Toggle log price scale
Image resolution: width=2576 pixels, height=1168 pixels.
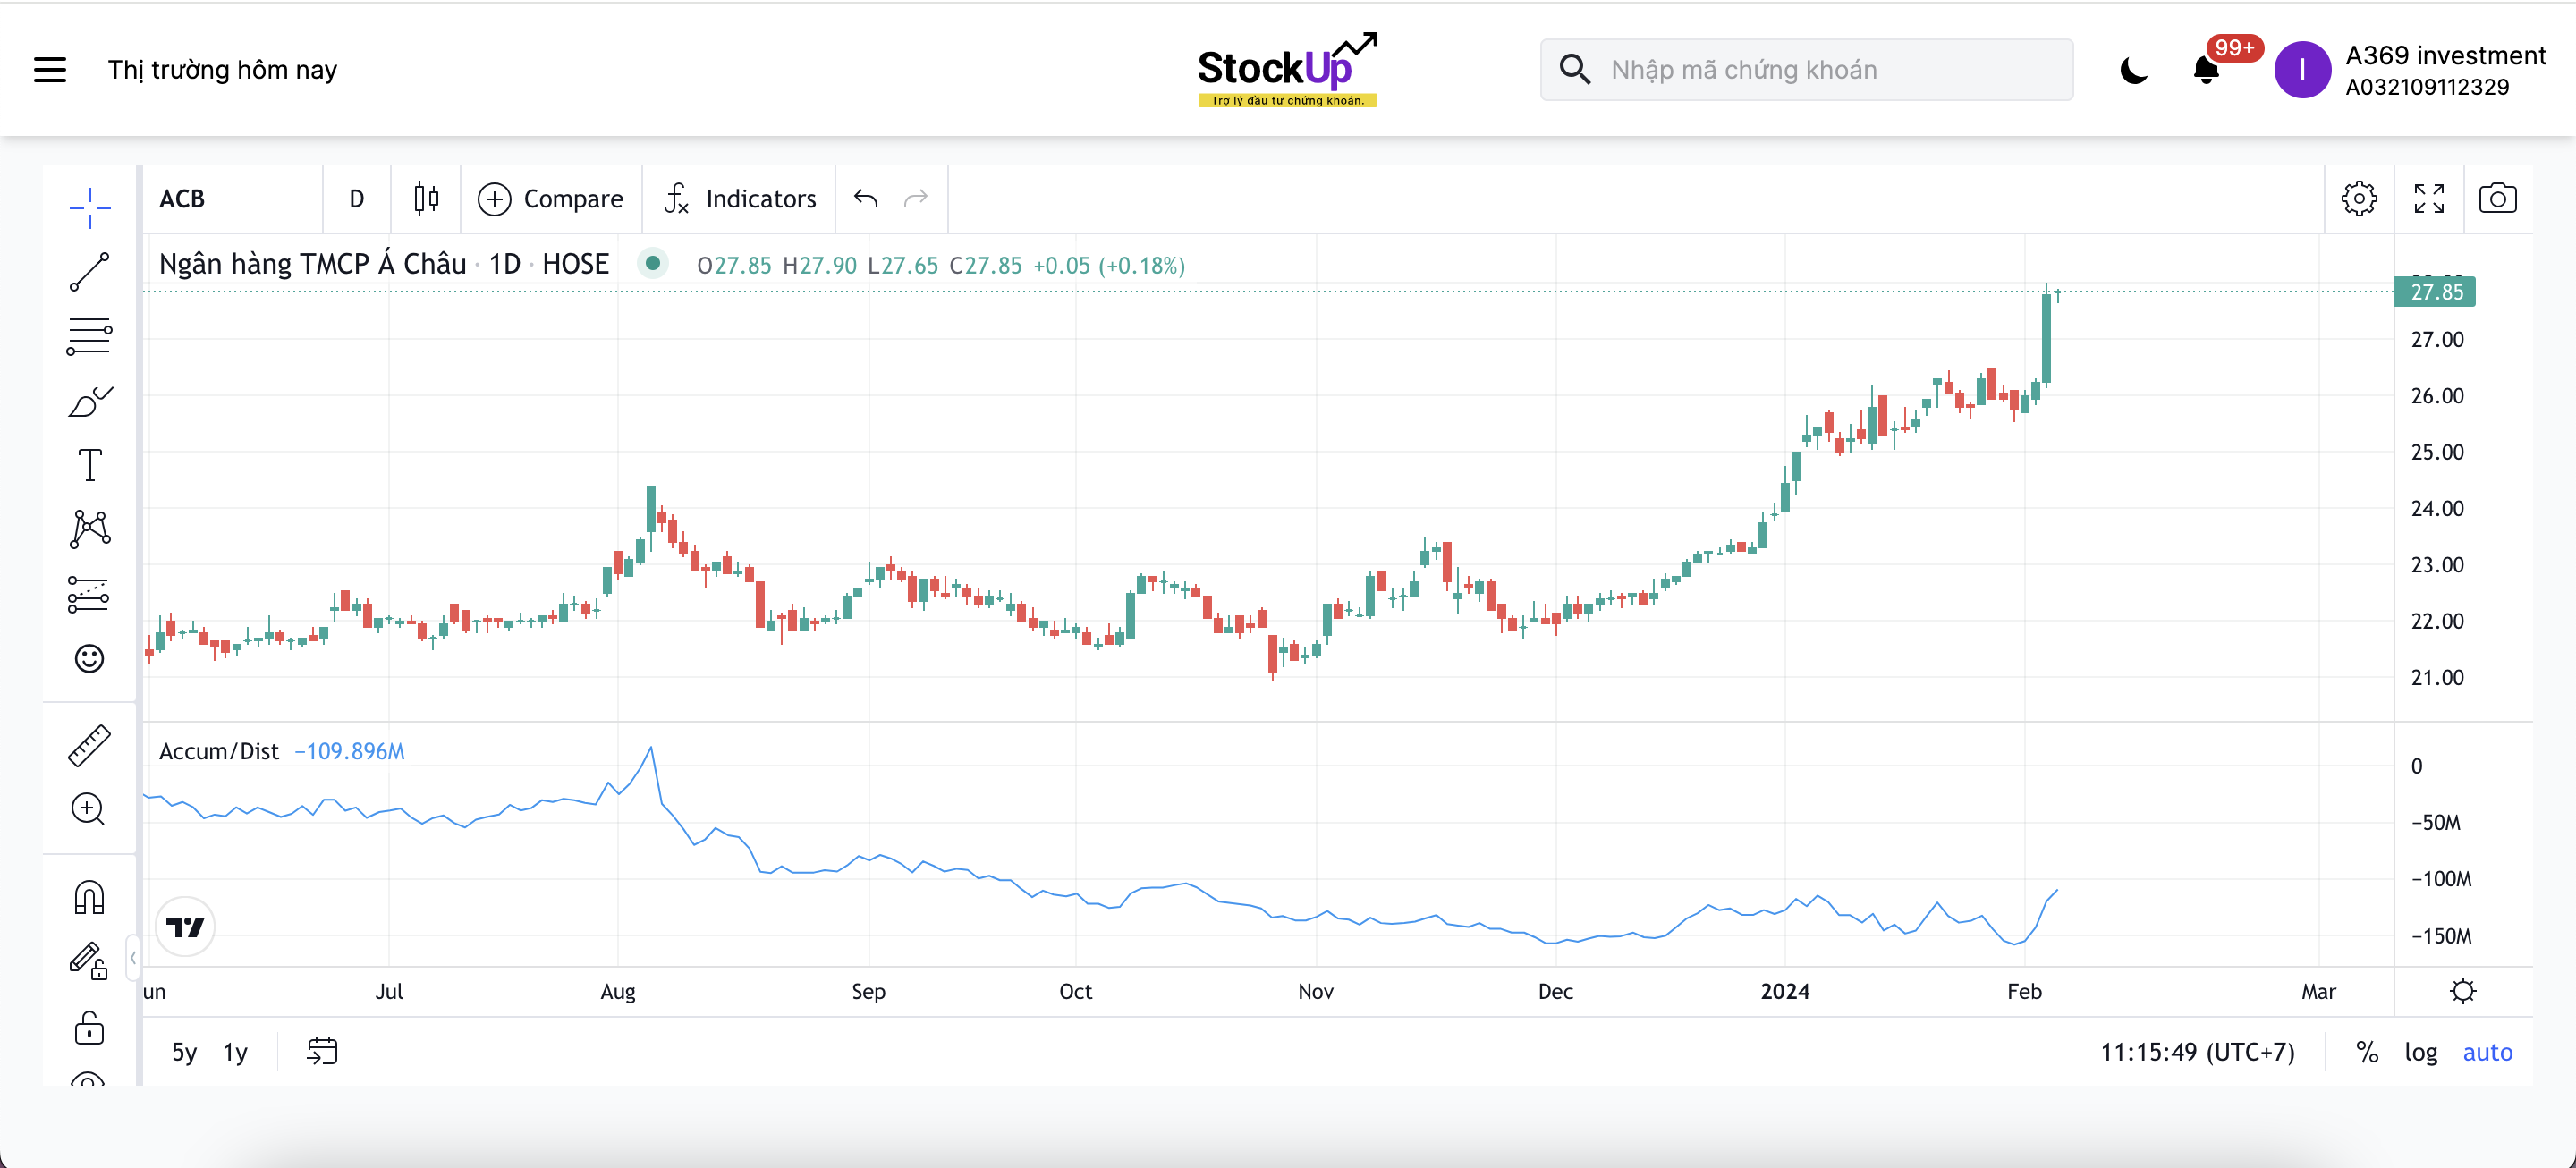(x=2421, y=1052)
